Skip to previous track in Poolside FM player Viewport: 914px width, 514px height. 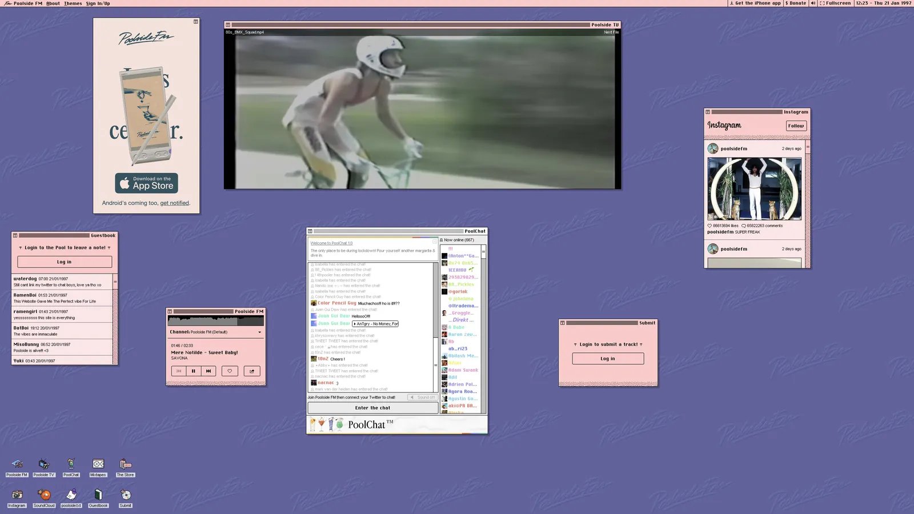pyautogui.click(x=179, y=371)
